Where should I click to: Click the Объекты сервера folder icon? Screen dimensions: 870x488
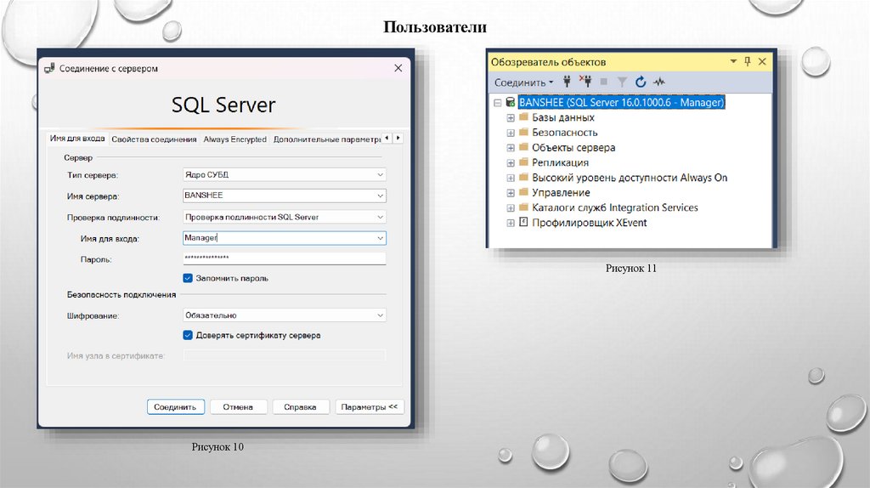523,147
